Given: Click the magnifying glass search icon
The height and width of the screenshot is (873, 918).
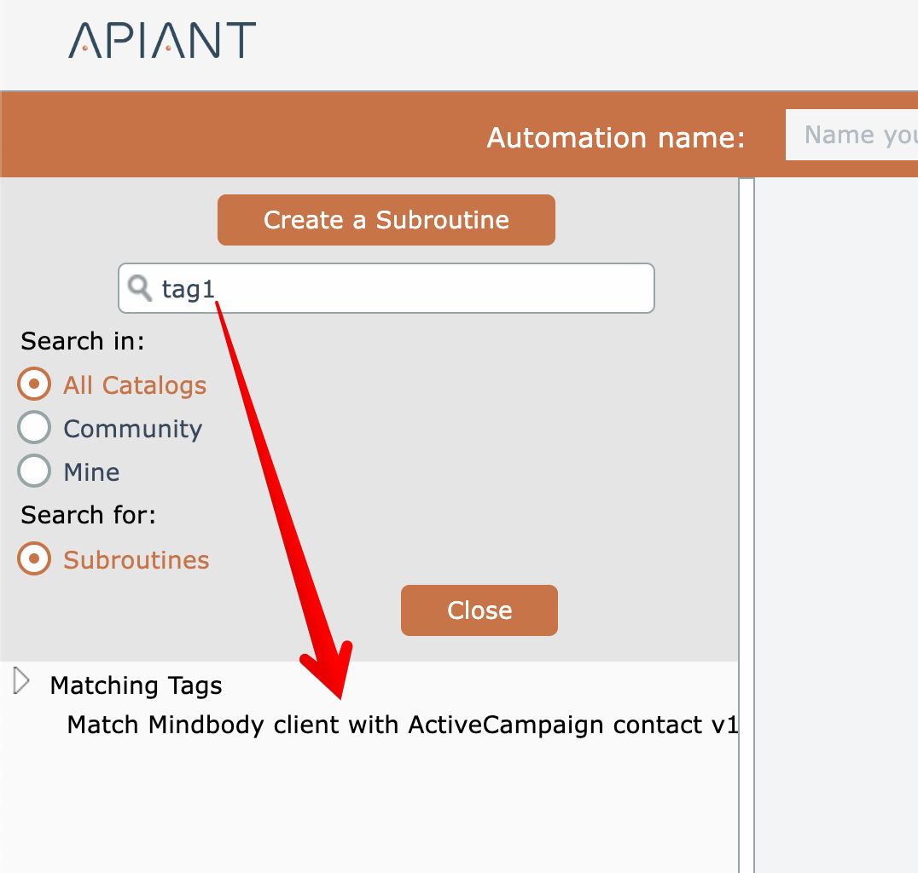Looking at the screenshot, I should click(139, 288).
